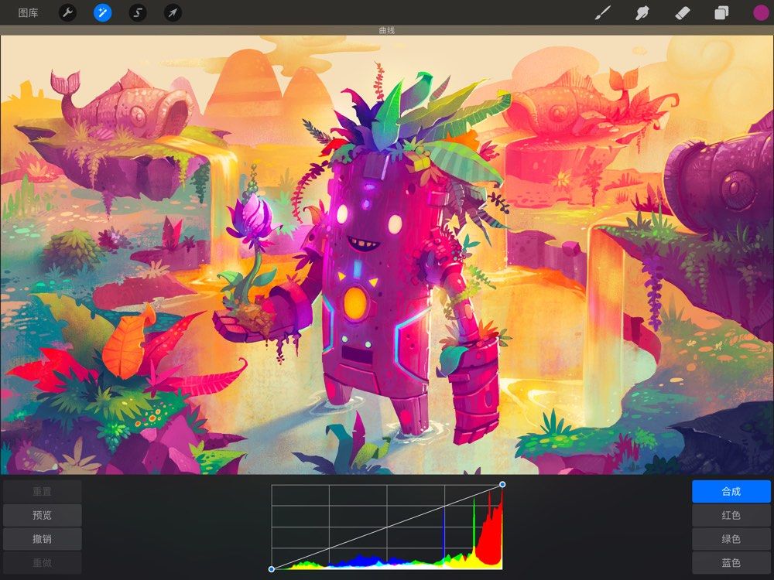The image size is (774, 580).
Task: Click the 重置 reset button
Action: (x=42, y=491)
